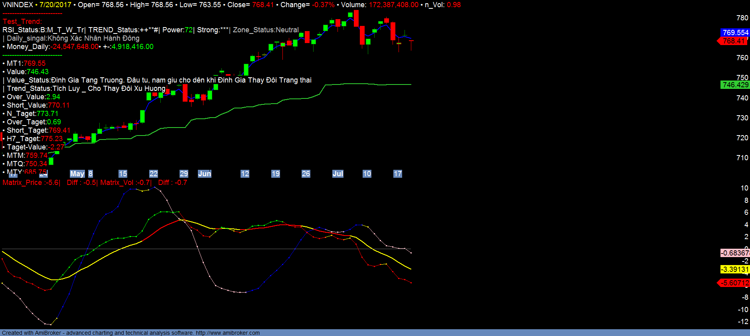750x336 pixels.
Task: Pick the date marker labeled 15
Action: tap(123, 174)
